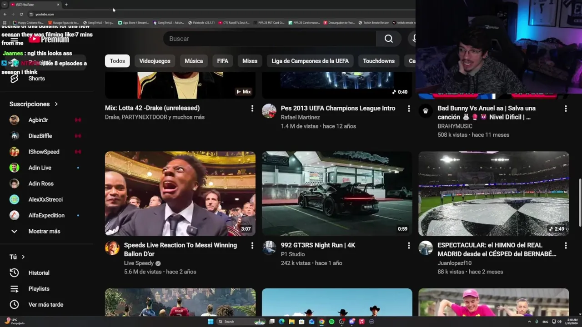Open the Historial clock icon

pos(14,273)
